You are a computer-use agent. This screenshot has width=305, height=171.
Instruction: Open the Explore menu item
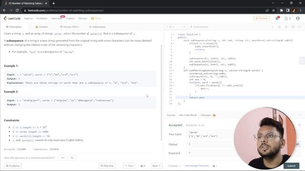29,19
